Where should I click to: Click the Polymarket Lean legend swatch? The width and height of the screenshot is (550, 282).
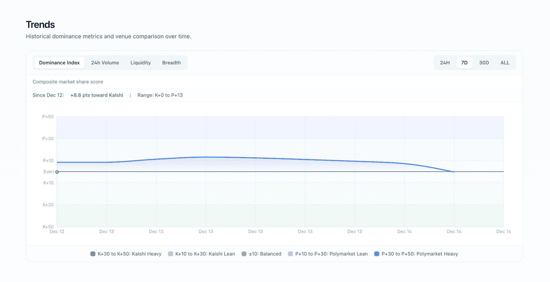(290, 254)
